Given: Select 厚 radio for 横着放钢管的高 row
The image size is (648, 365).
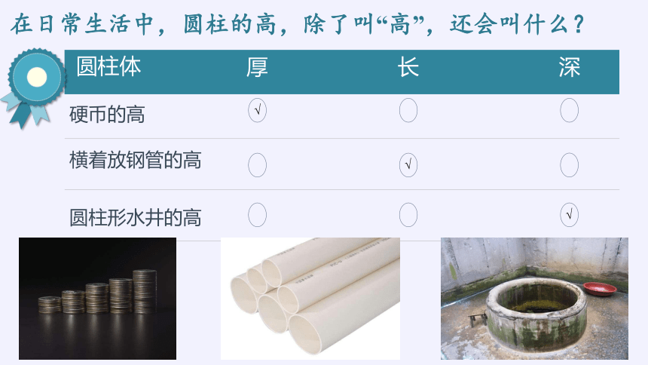Looking at the screenshot, I should tap(257, 165).
